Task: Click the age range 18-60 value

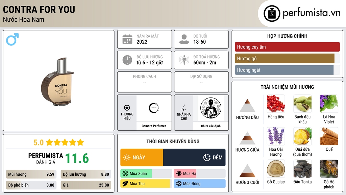Action: coord(199,42)
